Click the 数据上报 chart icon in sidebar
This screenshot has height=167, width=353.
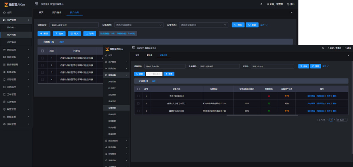coord(5,117)
